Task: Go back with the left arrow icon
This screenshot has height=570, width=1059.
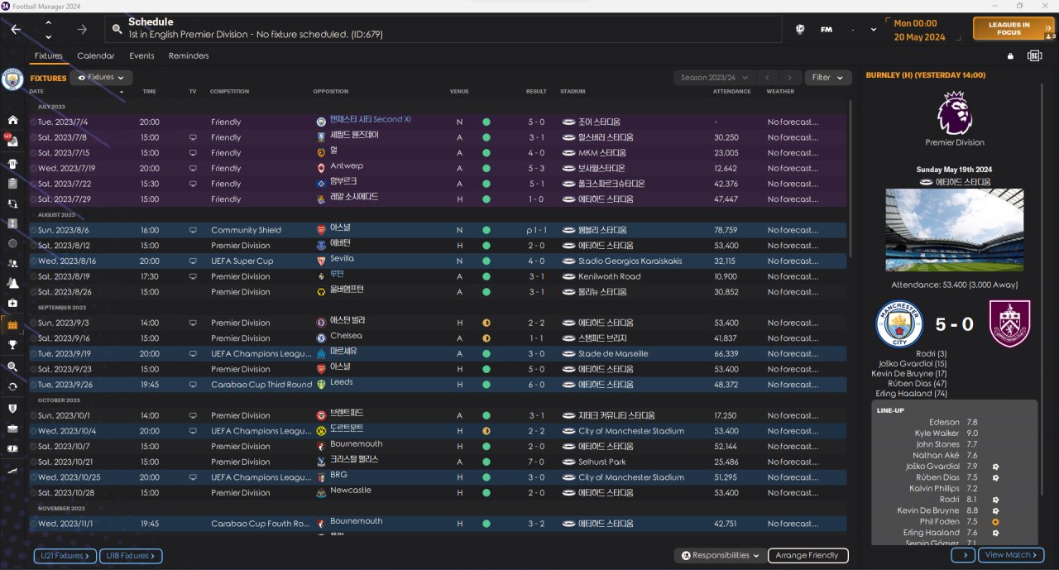Action: (x=16, y=29)
